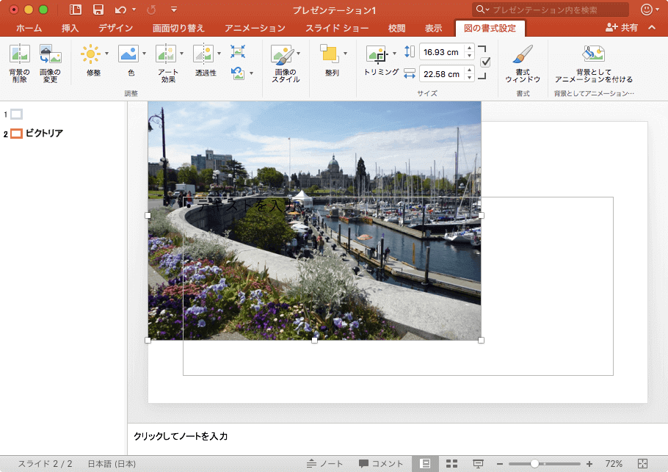The width and height of the screenshot is (668, 472).
Task: Open the Arrange (整列) icon
Action: coord(330,54)
